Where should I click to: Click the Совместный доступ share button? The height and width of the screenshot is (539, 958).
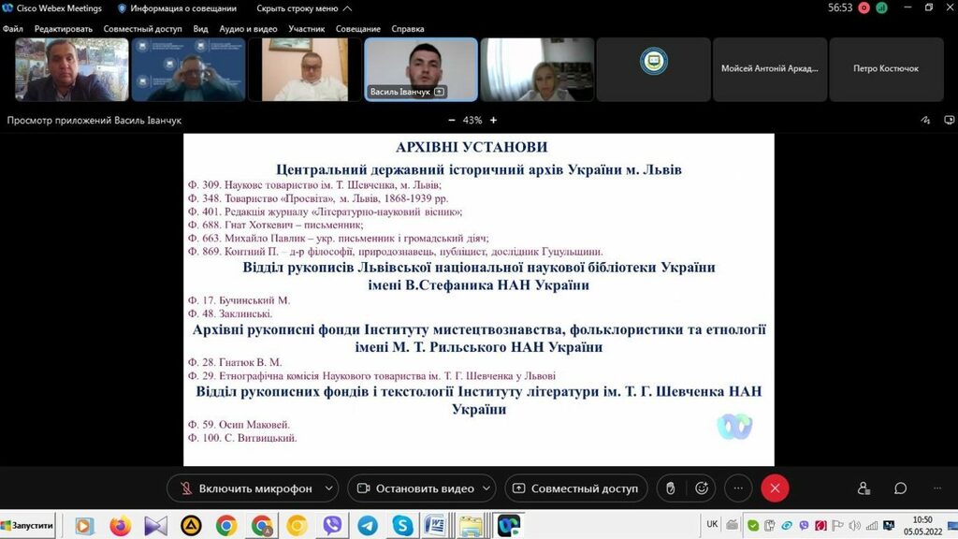tap(574, 488)
